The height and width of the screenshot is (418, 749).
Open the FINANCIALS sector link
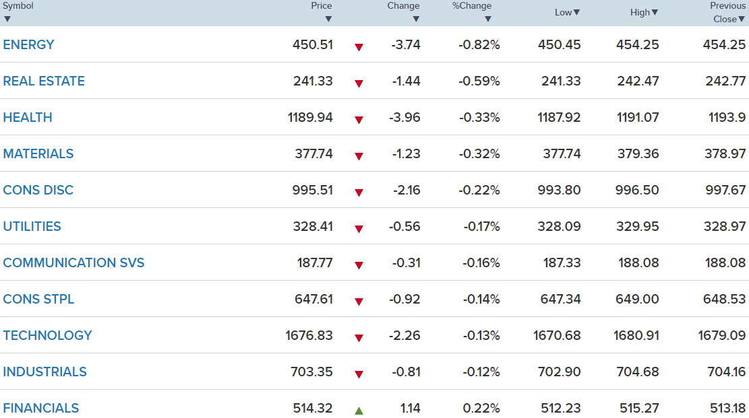41,408
